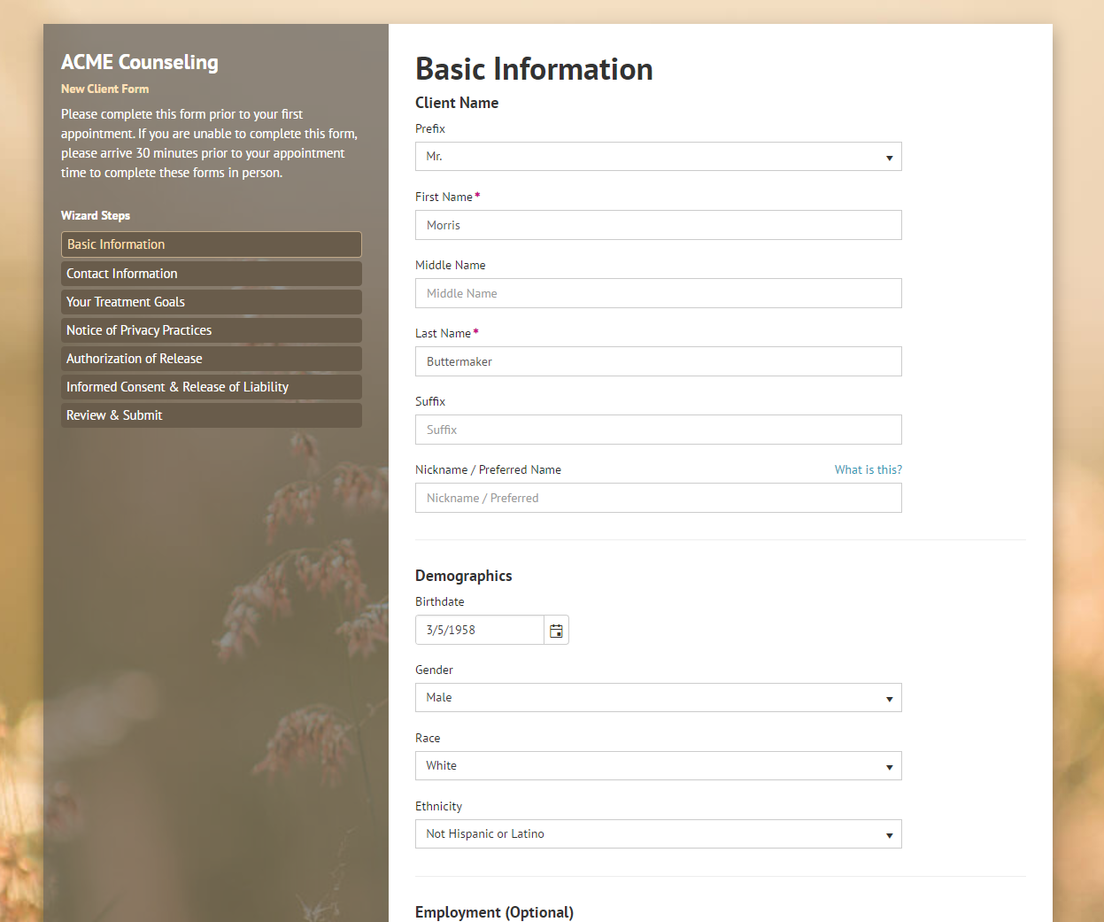Go to the Basic Information wizard step
1104x922 pixels.
coord(212,244)
